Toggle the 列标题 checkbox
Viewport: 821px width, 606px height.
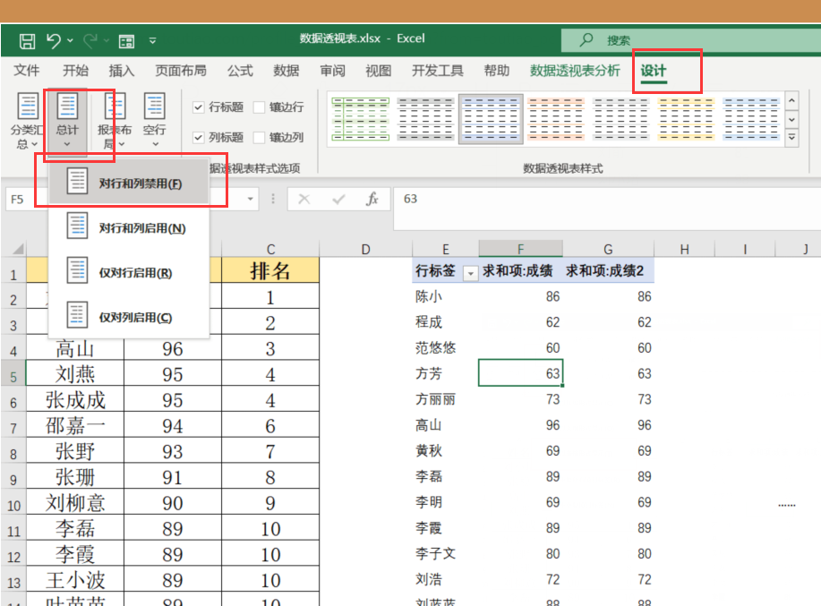[x=198, y=138]
